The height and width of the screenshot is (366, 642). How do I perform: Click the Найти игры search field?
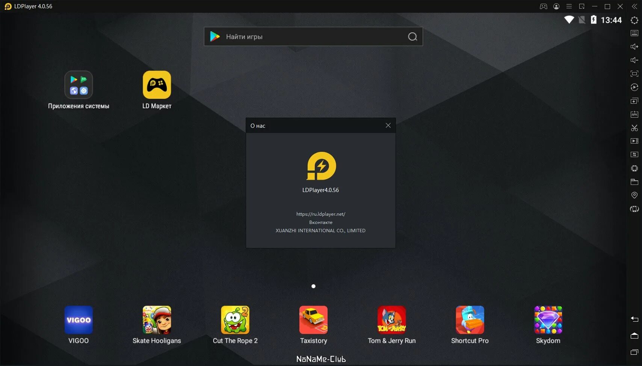tap(313, 36)
